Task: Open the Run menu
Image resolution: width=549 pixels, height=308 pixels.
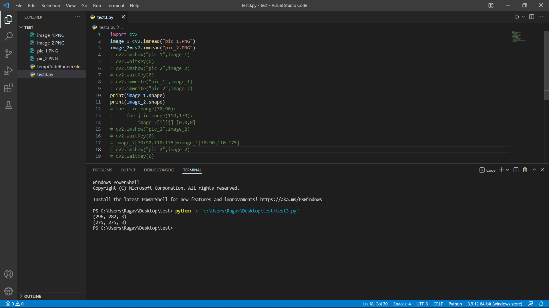Action: pos(97,5)
